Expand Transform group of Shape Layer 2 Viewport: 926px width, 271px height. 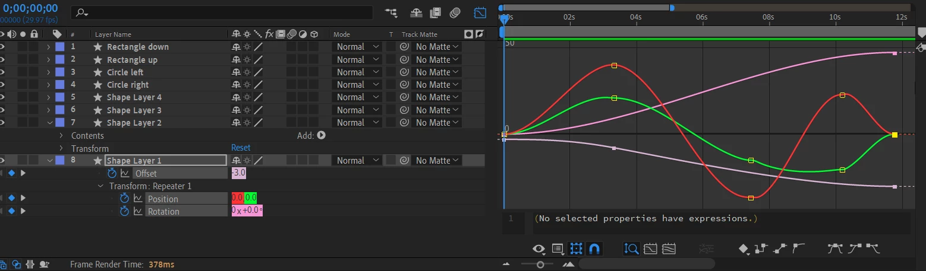(61, 148)
